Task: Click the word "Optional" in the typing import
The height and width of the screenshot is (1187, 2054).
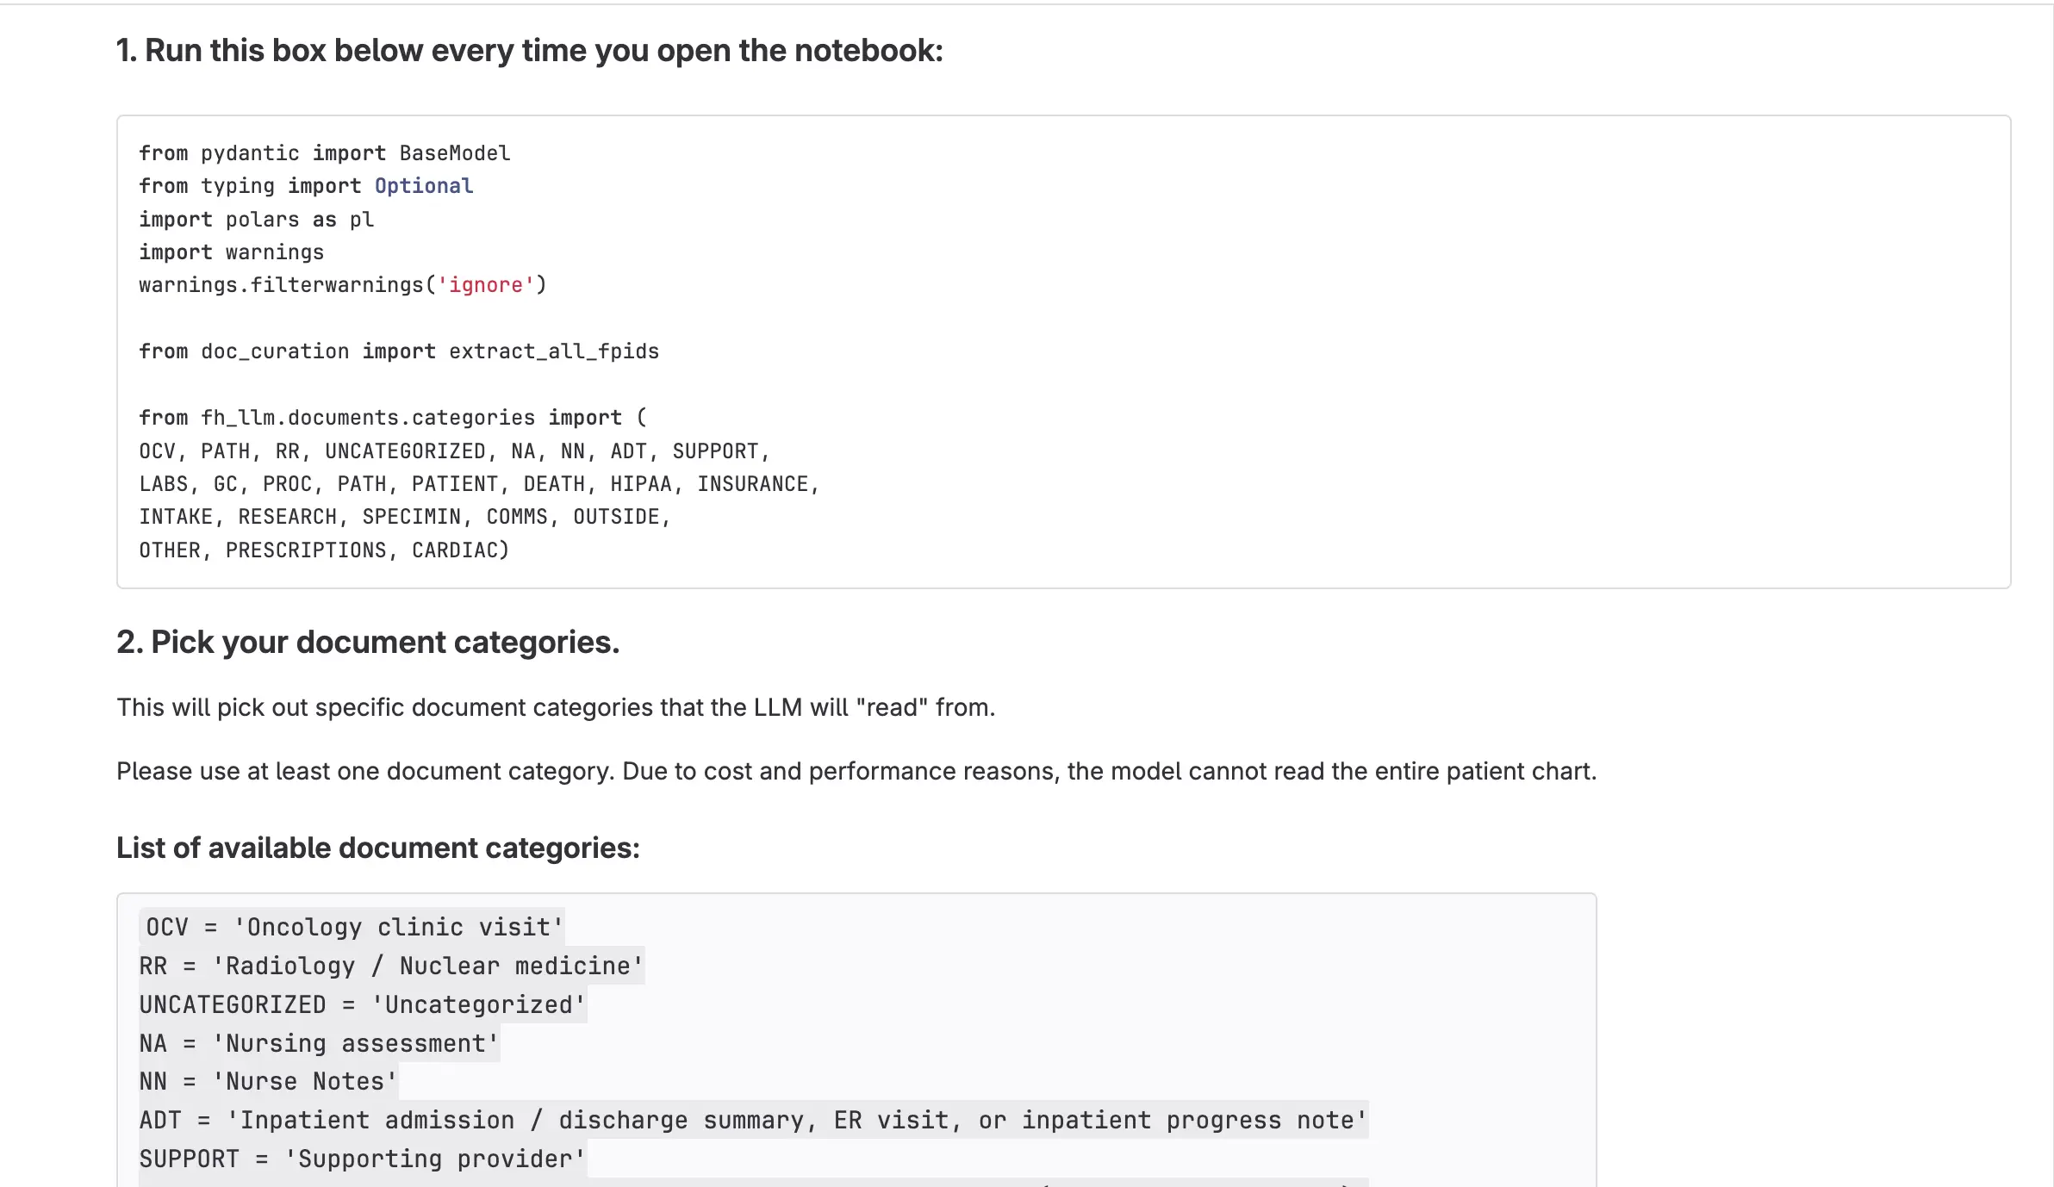Action: pyautogui.click(x=423, y=186)
